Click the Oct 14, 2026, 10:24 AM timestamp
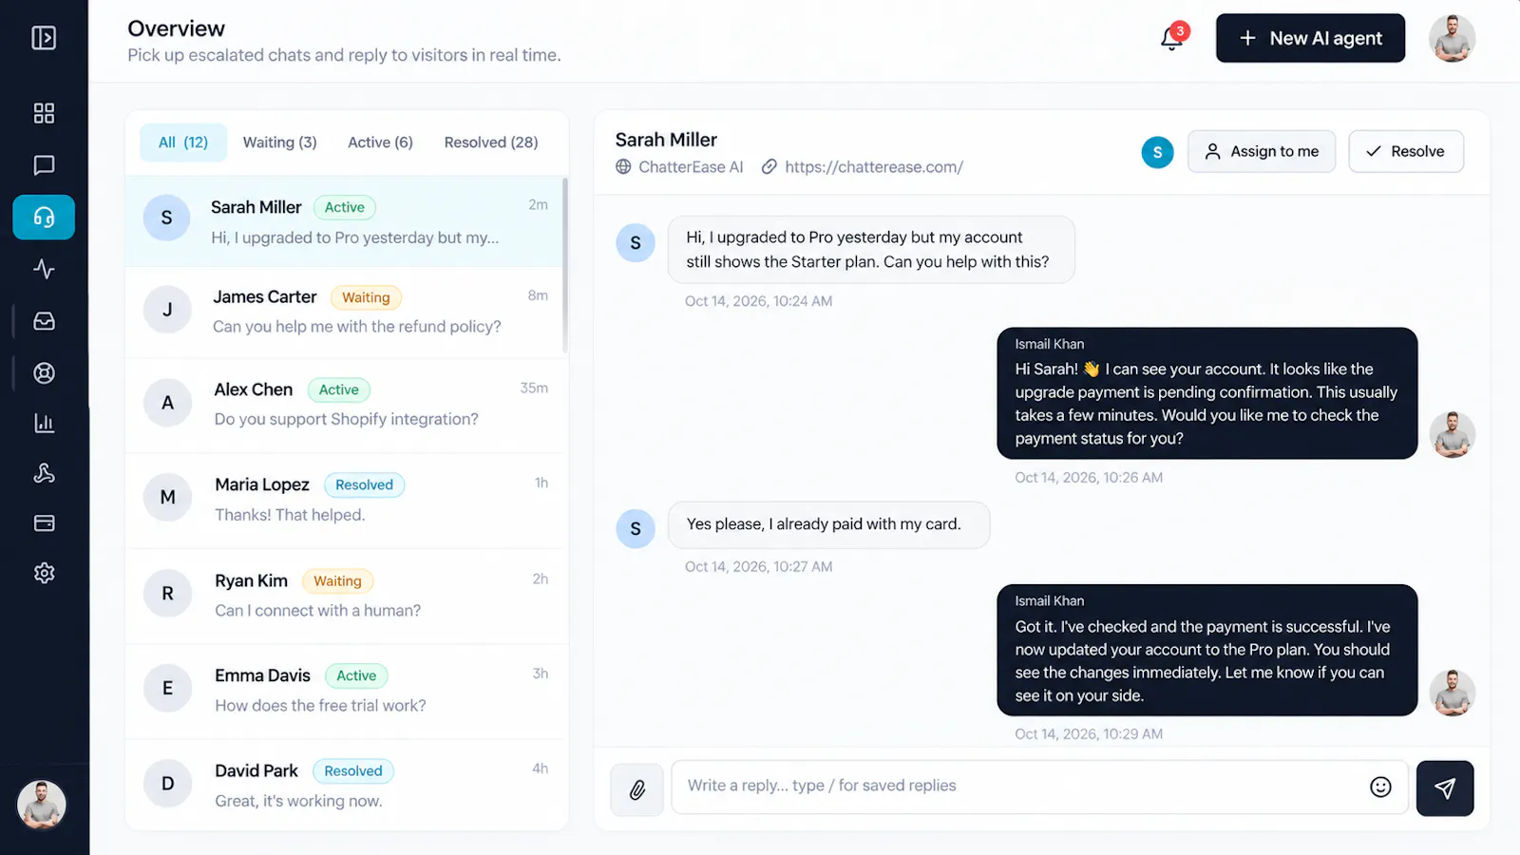The image size is (1520, 855). click(758, 301)
